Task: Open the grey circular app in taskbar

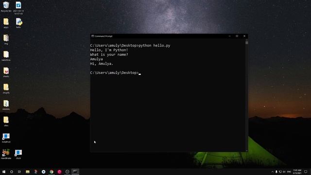Action: pyautogui.click(x=67, y=172)
